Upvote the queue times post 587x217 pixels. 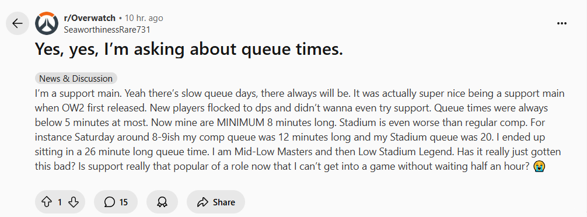pyautogui.click(x=46, y=202)
